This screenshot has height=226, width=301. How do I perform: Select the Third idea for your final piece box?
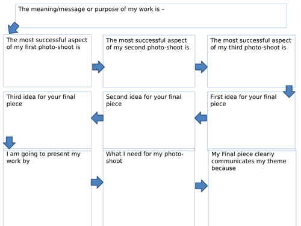(x=47, y=121)
